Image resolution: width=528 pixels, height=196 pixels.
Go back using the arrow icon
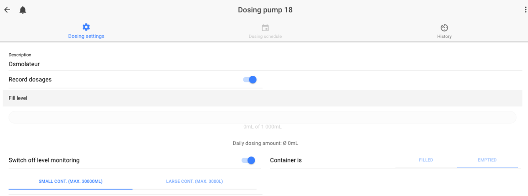7,10
